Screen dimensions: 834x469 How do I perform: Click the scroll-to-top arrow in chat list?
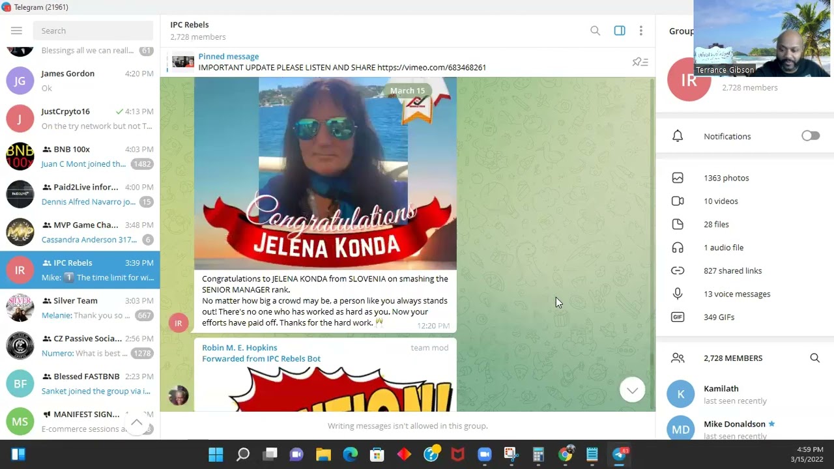[136, 423]
